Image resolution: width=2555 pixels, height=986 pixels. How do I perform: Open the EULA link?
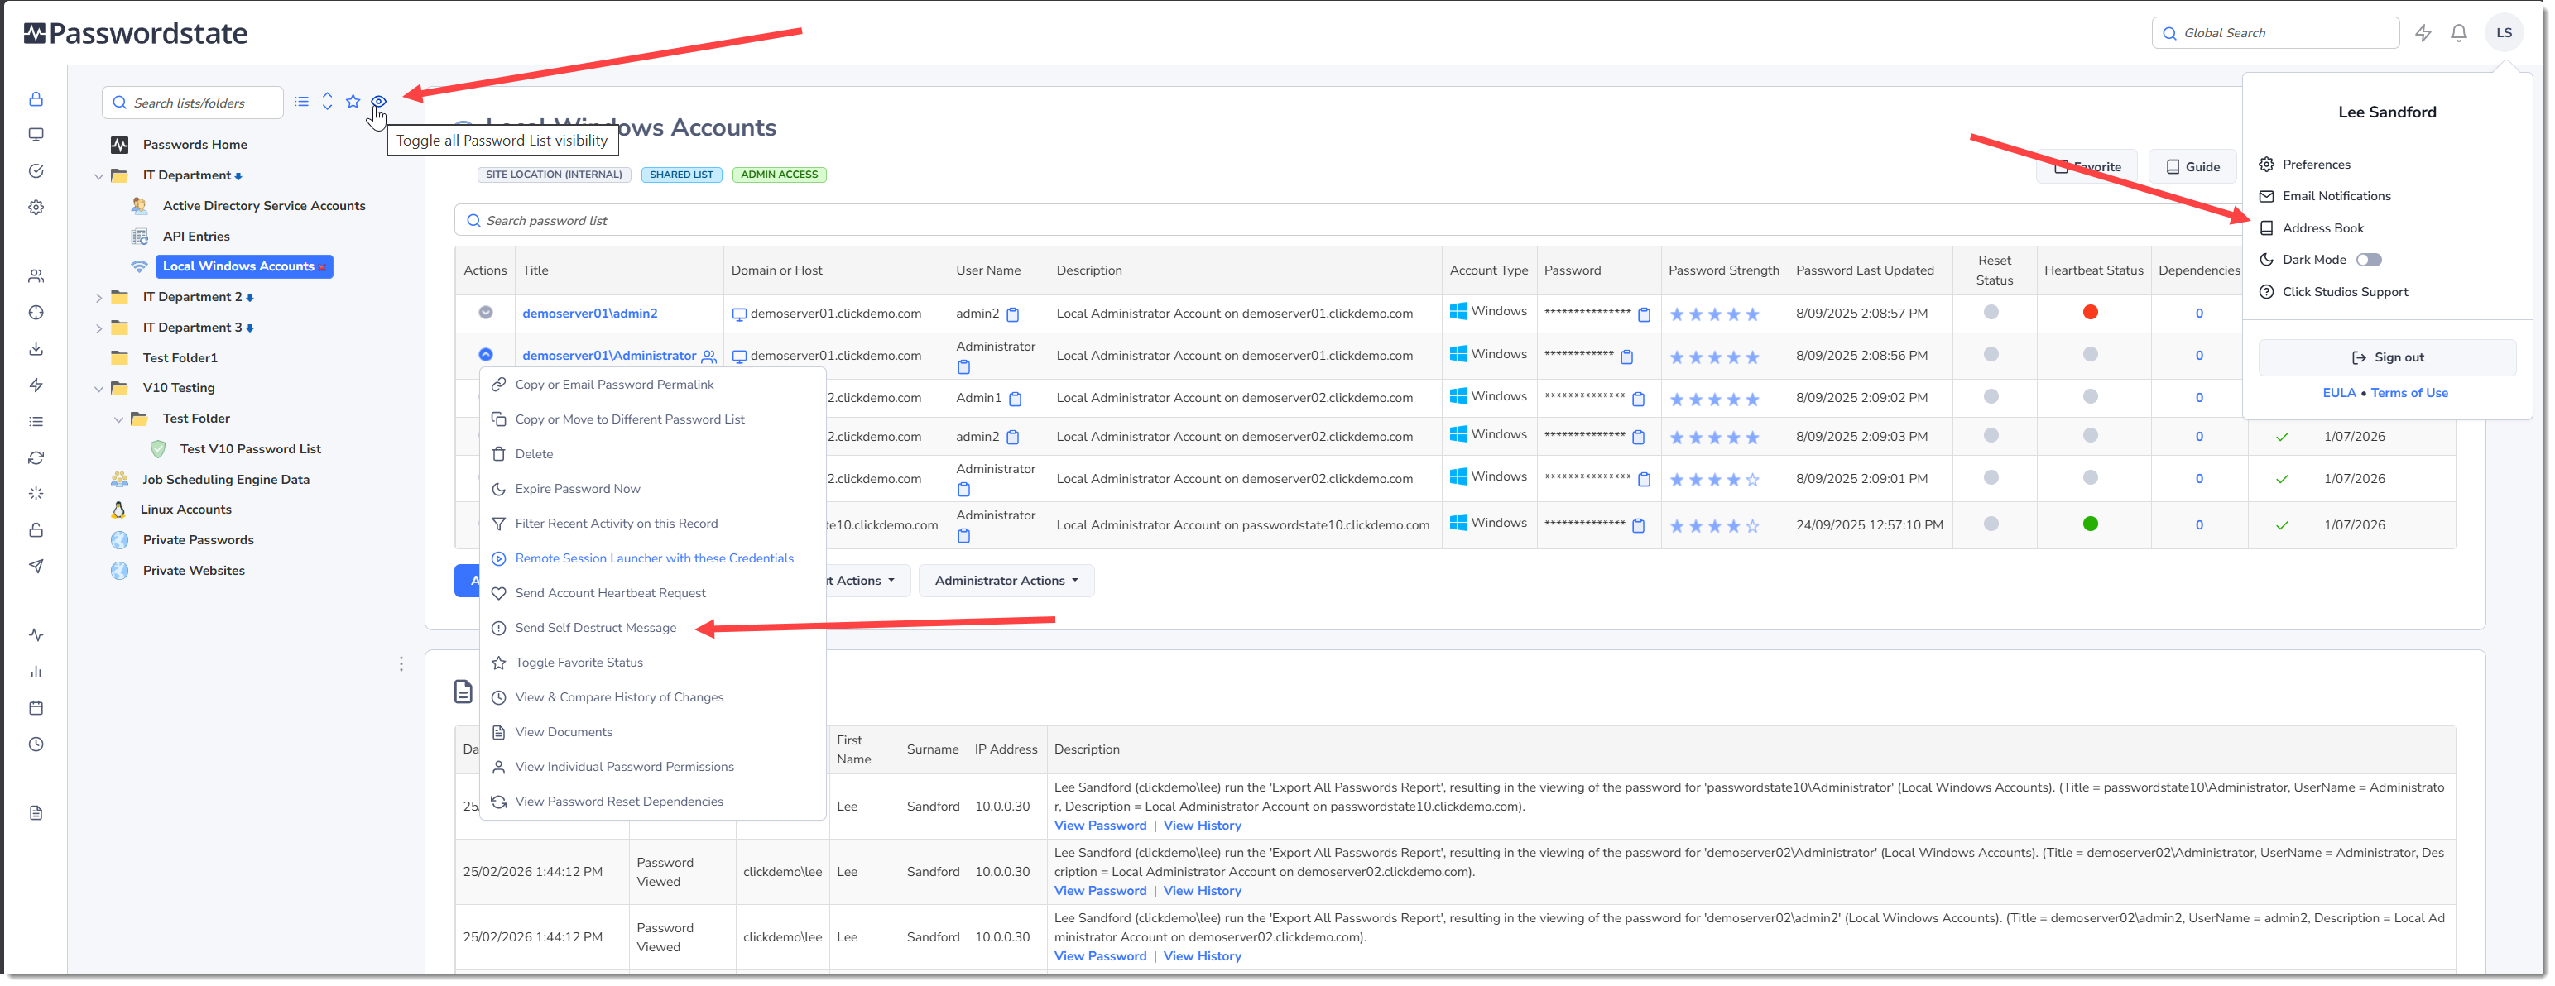coord(2338,392)
